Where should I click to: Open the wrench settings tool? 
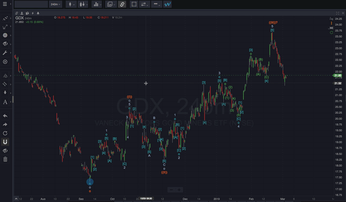(x=5, y=53)
